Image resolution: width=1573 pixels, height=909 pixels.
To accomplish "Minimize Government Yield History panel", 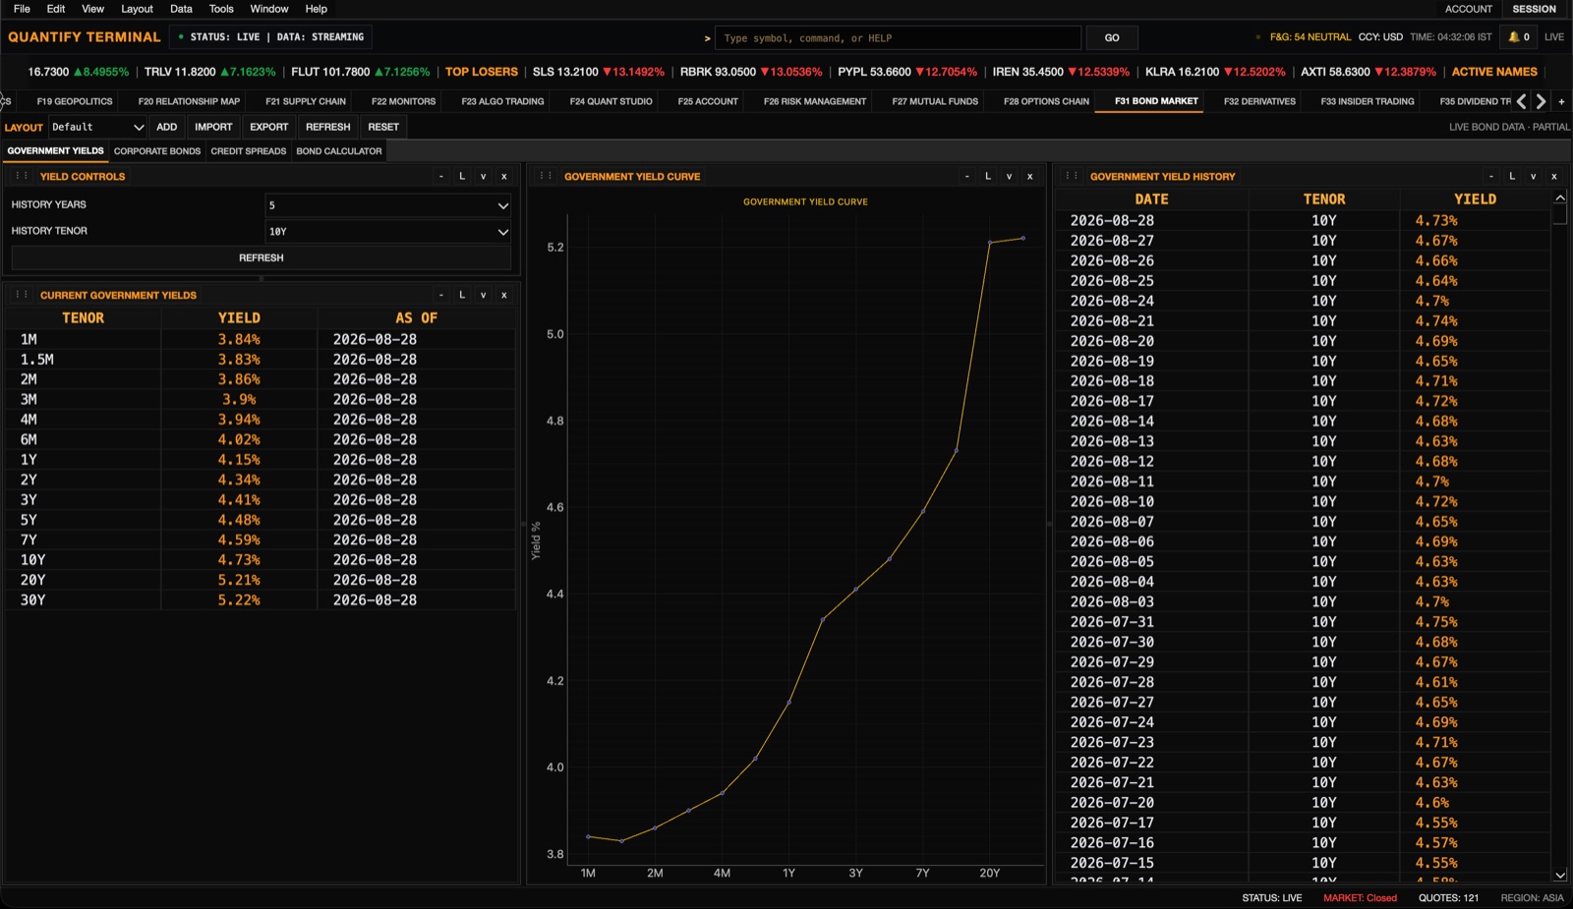I will 1491,177.
